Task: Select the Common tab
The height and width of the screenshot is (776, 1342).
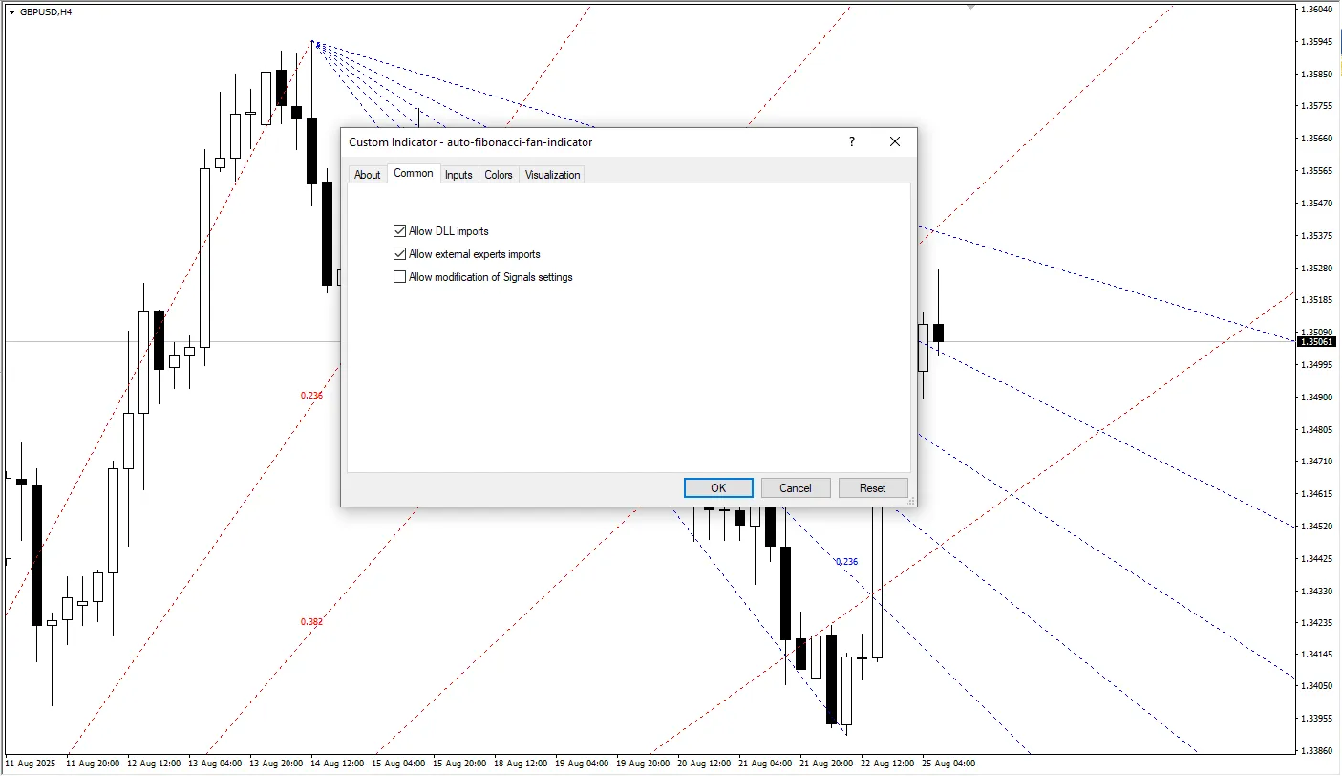Action: (414, 173)
